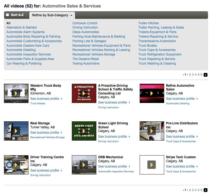The height and width of the screenshot is (195, 211).
Task: Filter by Parking Lots & Garages
Action: click(89, 41)
